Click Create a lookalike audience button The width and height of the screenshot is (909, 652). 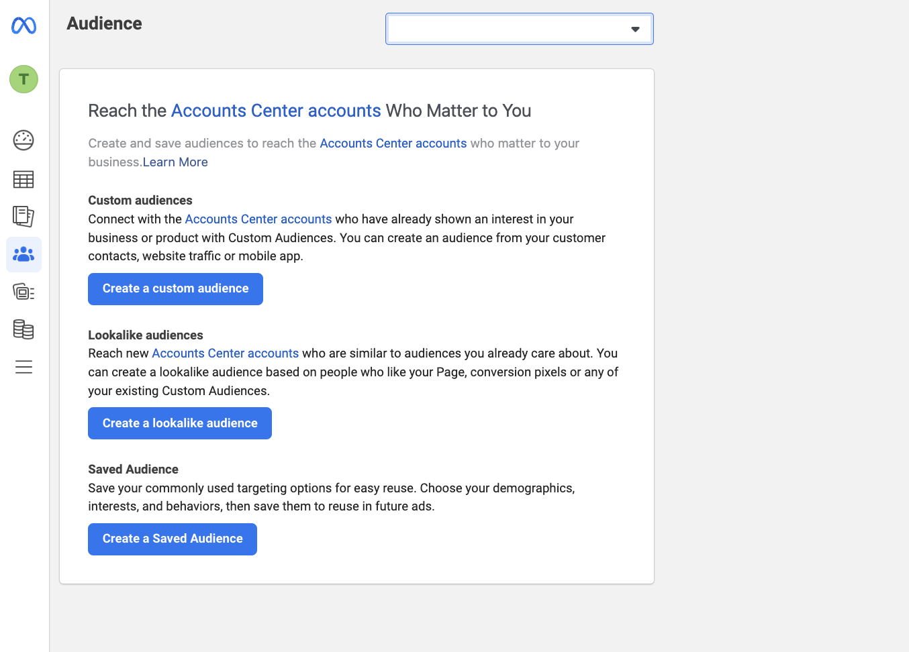tap(180, 423)
